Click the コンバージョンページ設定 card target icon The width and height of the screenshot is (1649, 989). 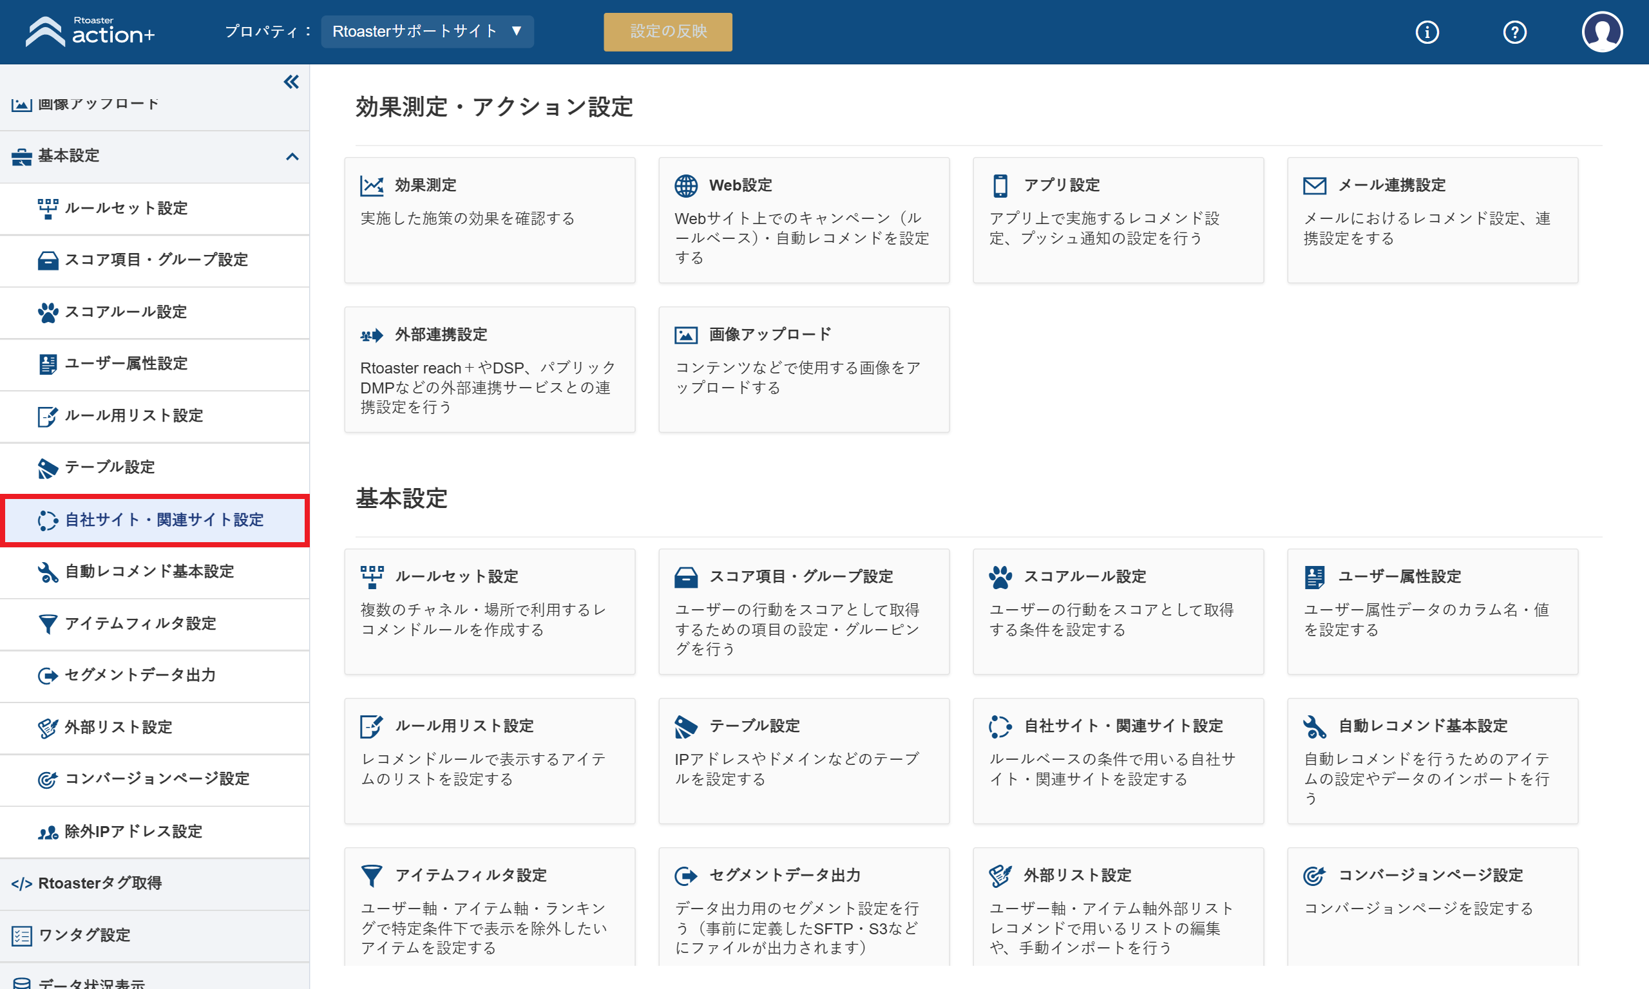1315,876
